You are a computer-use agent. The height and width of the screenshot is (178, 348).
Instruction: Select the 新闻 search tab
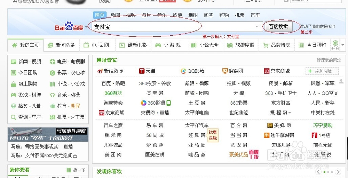pyautogui.click(x=115, y=15)
